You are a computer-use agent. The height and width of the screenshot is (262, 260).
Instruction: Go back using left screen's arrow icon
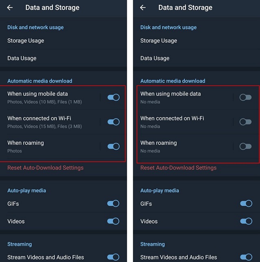(x=10, y=8)
